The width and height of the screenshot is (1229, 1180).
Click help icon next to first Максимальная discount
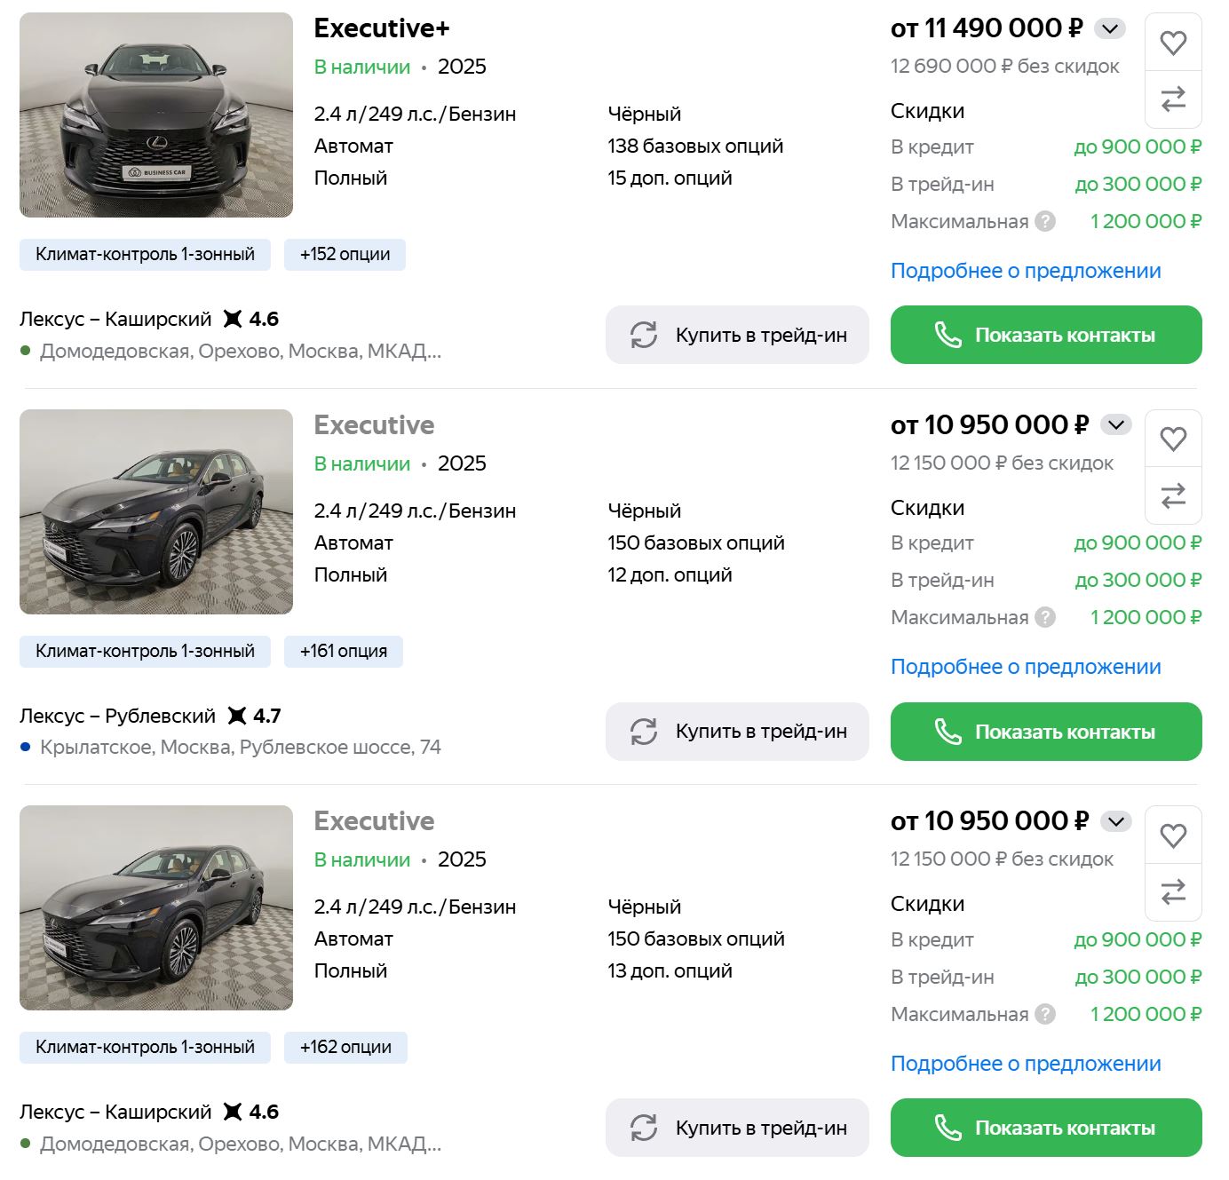coord(1046,221)
